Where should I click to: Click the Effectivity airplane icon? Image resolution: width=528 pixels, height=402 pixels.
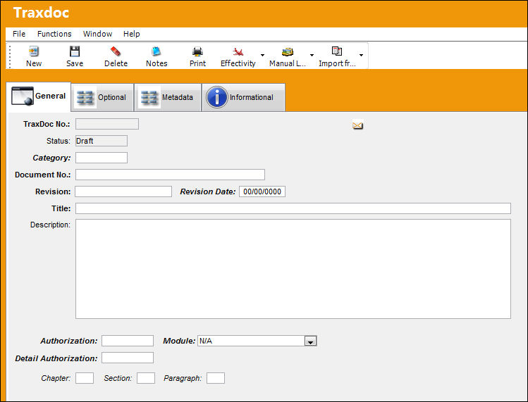point(238,51)
